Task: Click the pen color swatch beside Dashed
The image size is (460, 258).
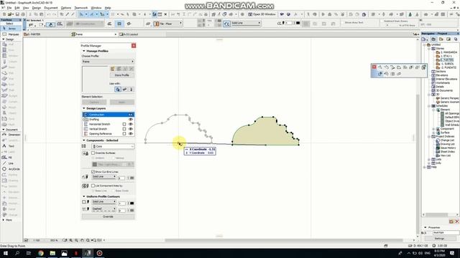Action: pyautogui.click(x=132, y=210)
